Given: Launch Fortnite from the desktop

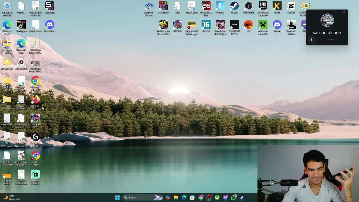Looking at the screenshot, I should click(x=220, y=8).
